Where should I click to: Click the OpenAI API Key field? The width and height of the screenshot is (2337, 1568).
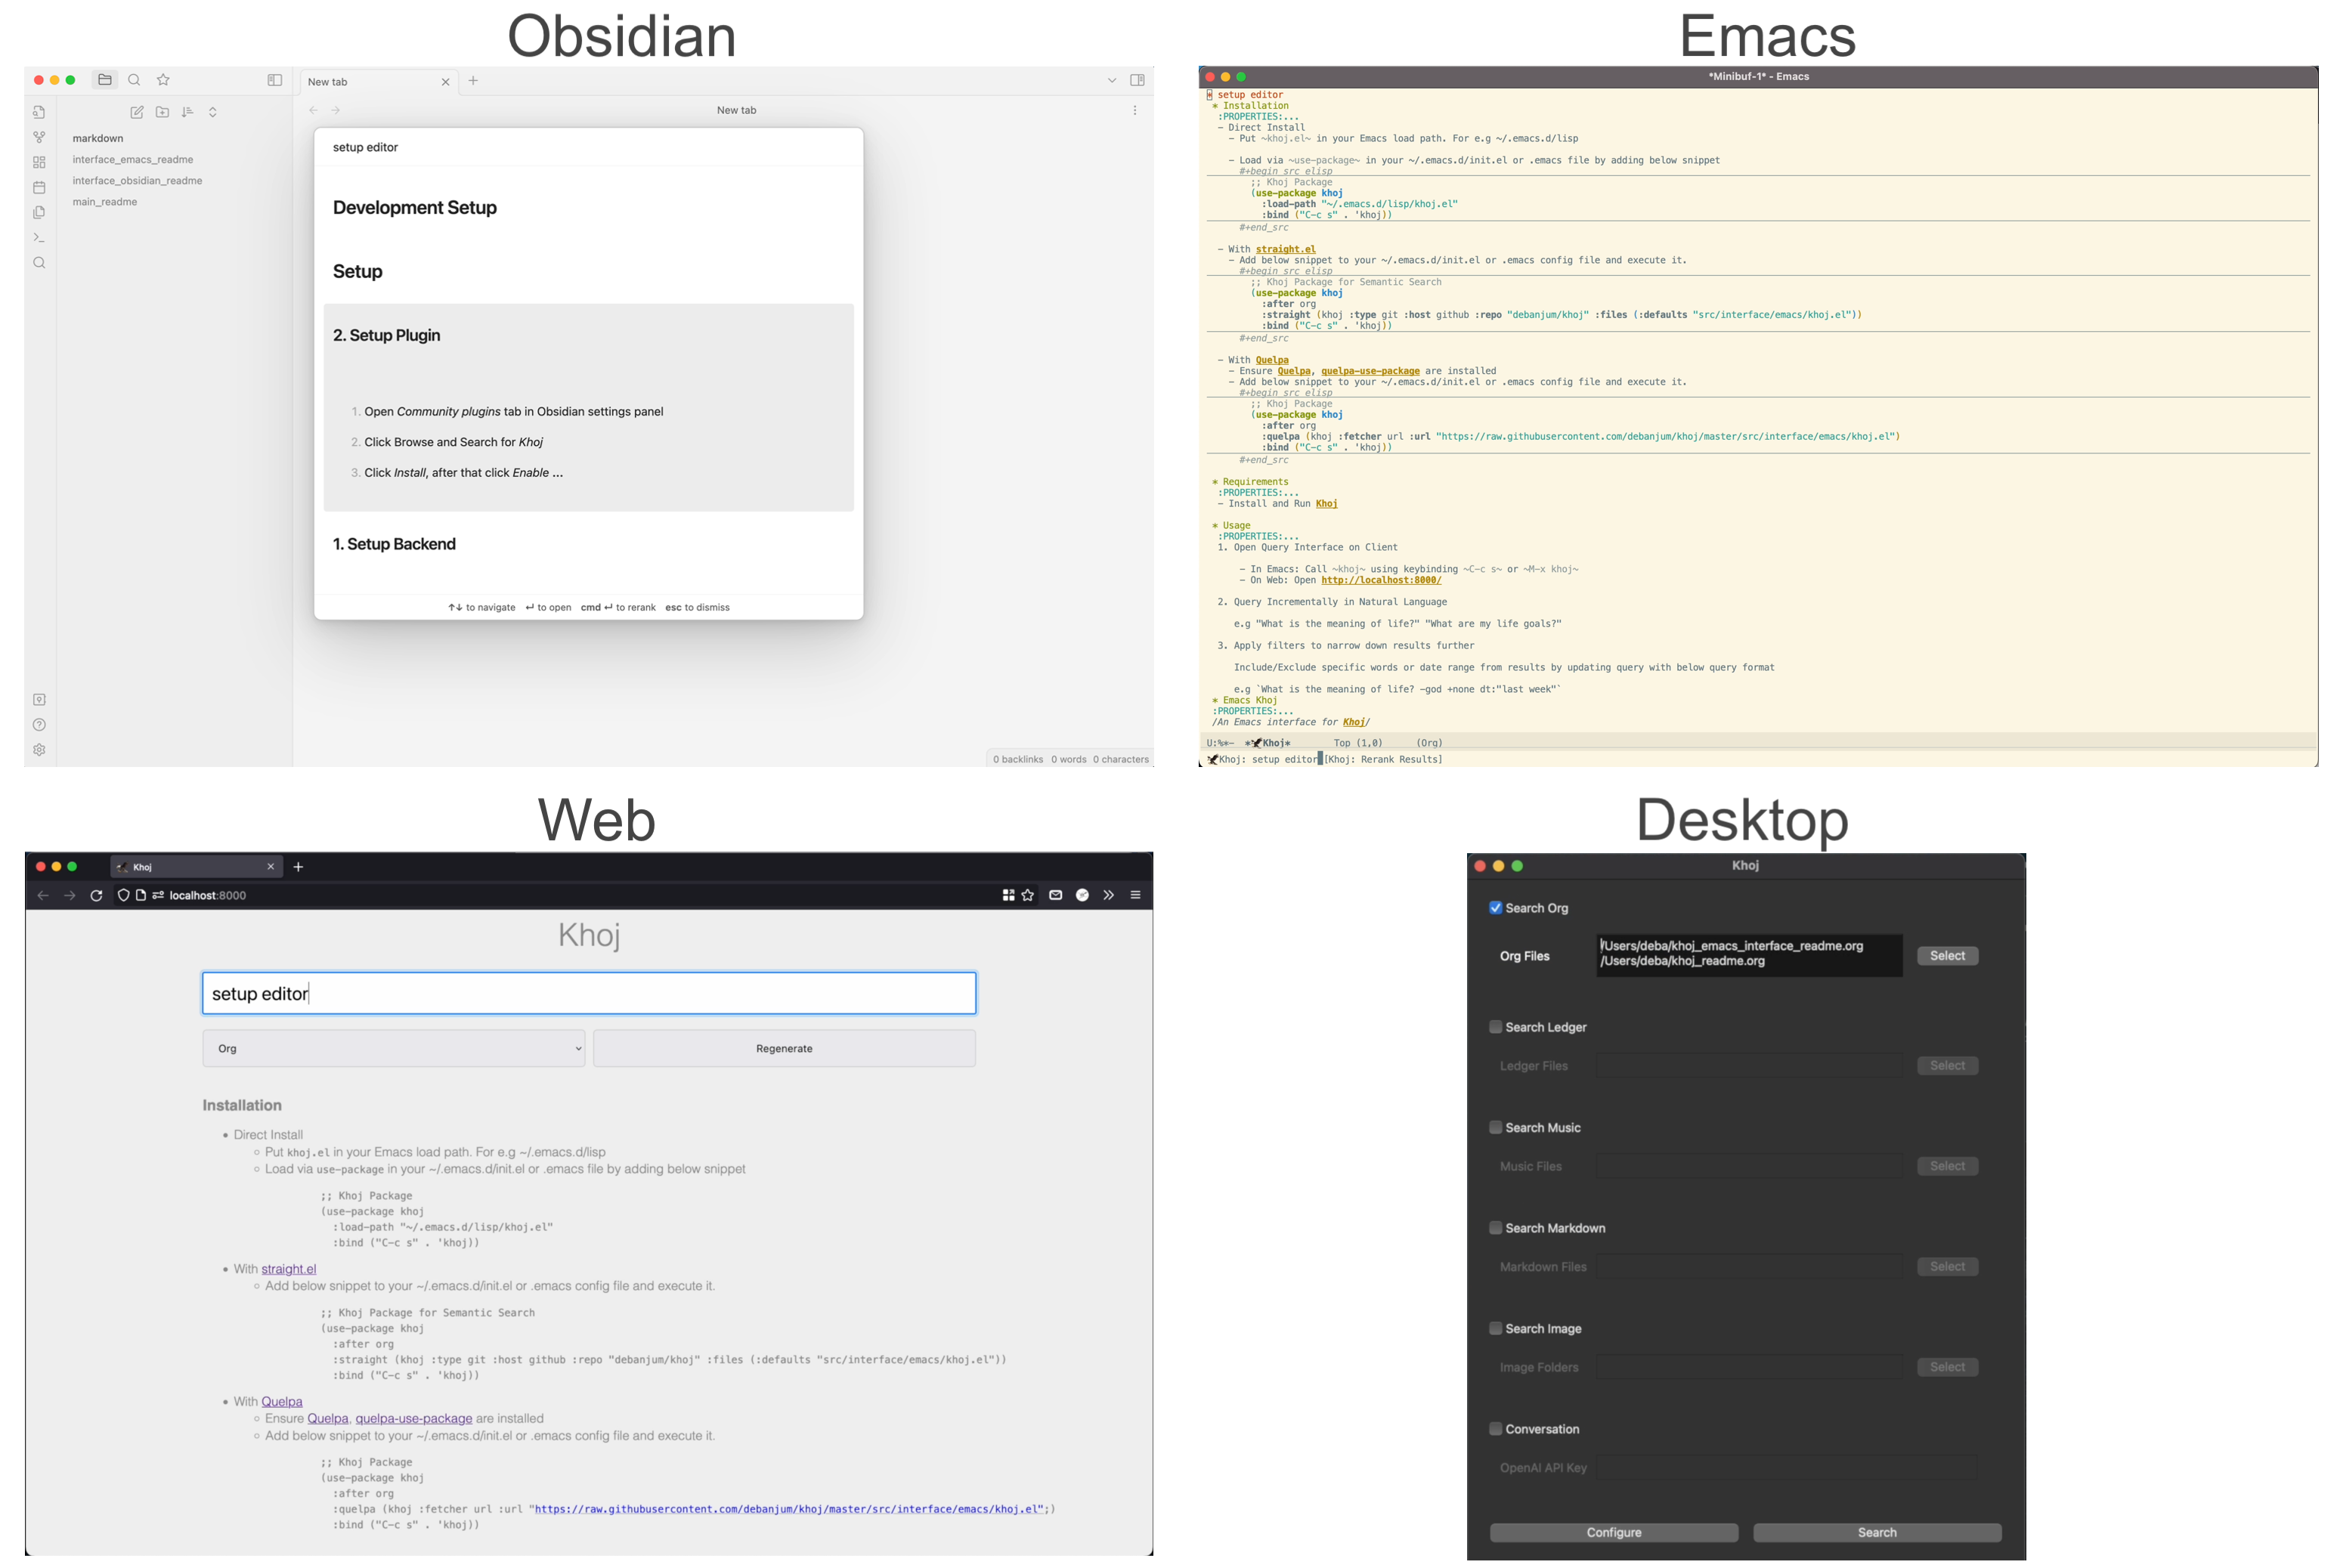[1786, 1467]
